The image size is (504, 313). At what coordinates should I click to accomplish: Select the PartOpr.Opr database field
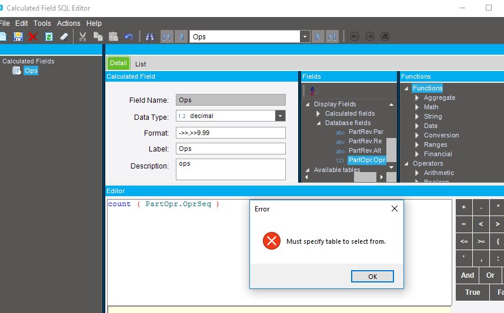coord(367,160)
